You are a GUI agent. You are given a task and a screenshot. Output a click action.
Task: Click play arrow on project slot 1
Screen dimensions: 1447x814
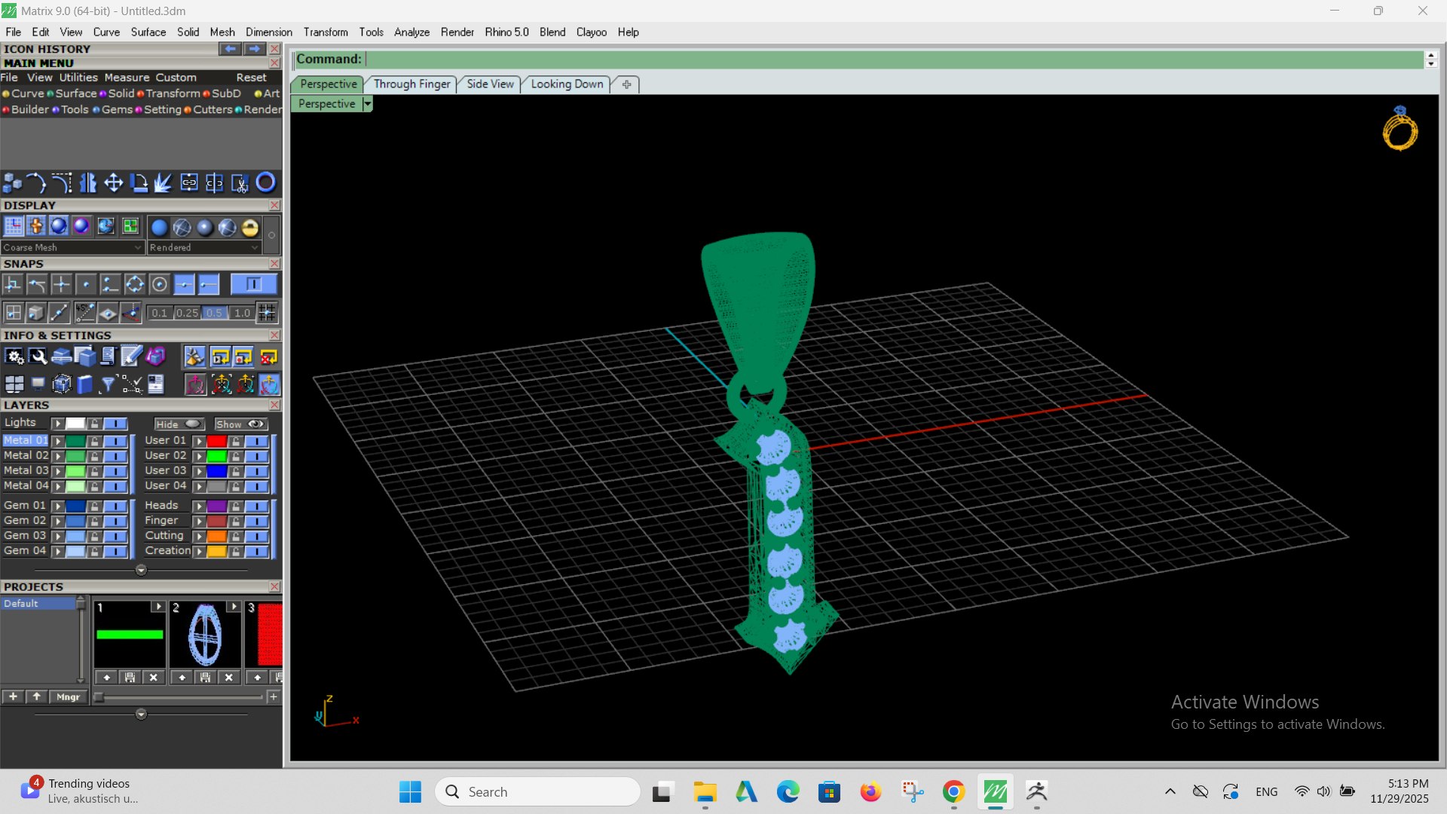(x=158, y=607)
